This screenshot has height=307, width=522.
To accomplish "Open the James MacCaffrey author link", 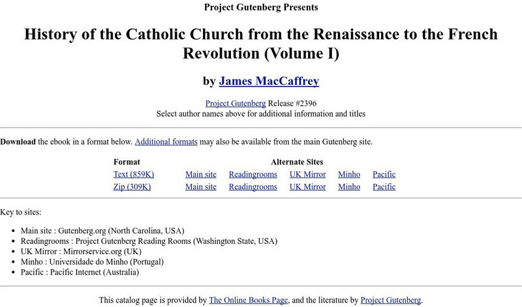I will point(269,81).
